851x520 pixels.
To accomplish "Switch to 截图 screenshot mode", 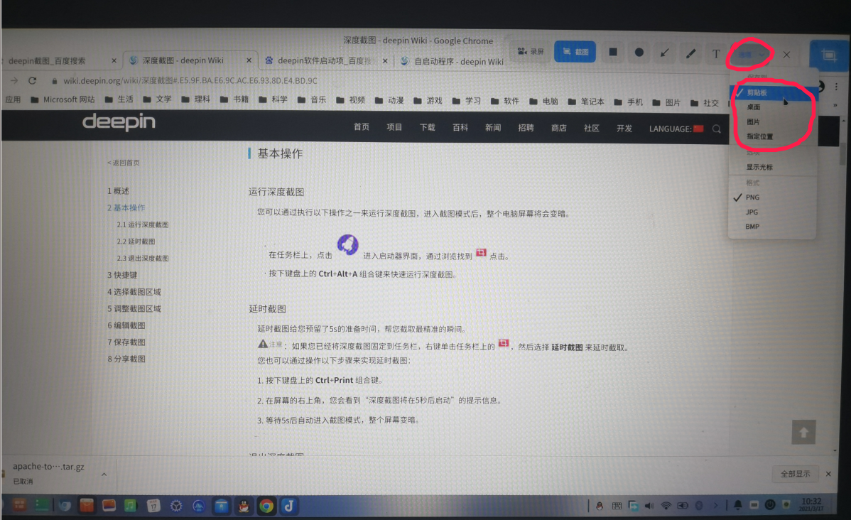I will point(575,52).
